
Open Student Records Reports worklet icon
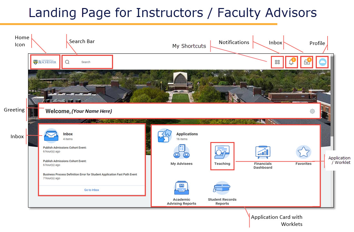coord(222,188)
